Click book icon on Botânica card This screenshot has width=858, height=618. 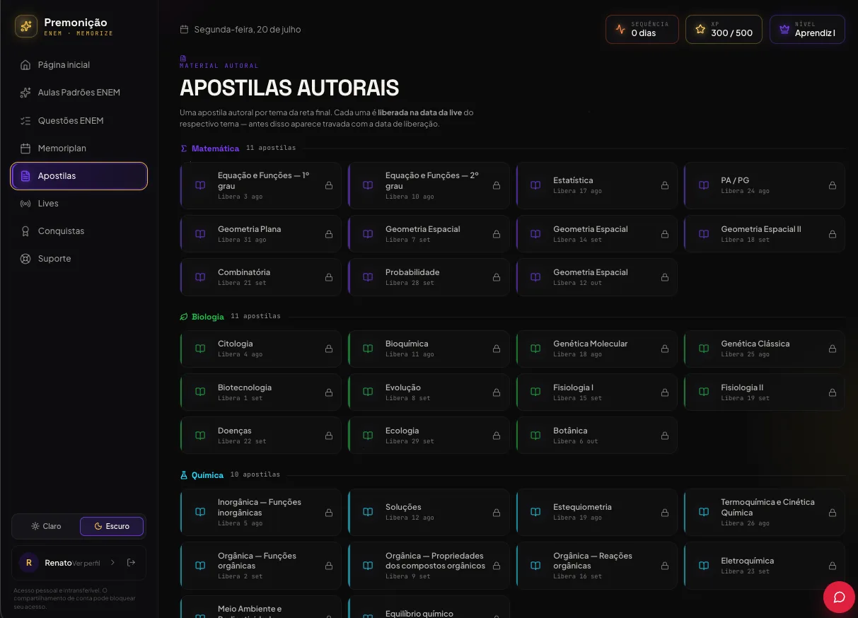(x=535, y=436)
